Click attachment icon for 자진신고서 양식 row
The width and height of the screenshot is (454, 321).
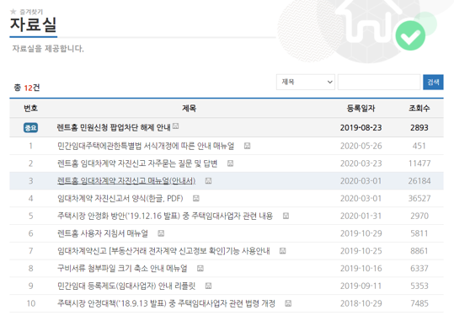click(196, 199)
